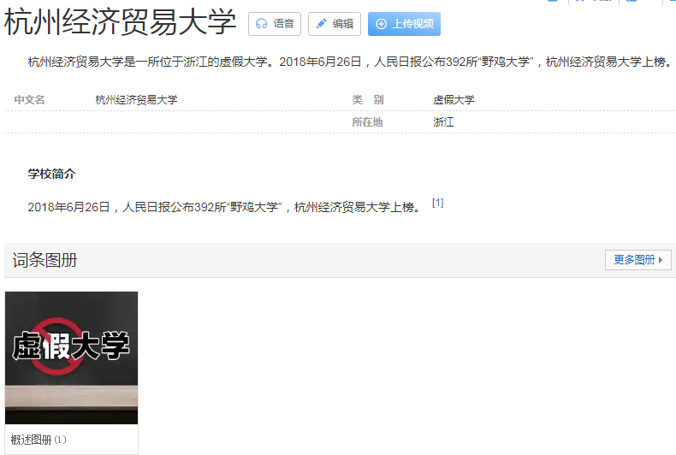This screenshot has width=676, height=455.
Task: Click the 语音 audio button
Action: 275,24
